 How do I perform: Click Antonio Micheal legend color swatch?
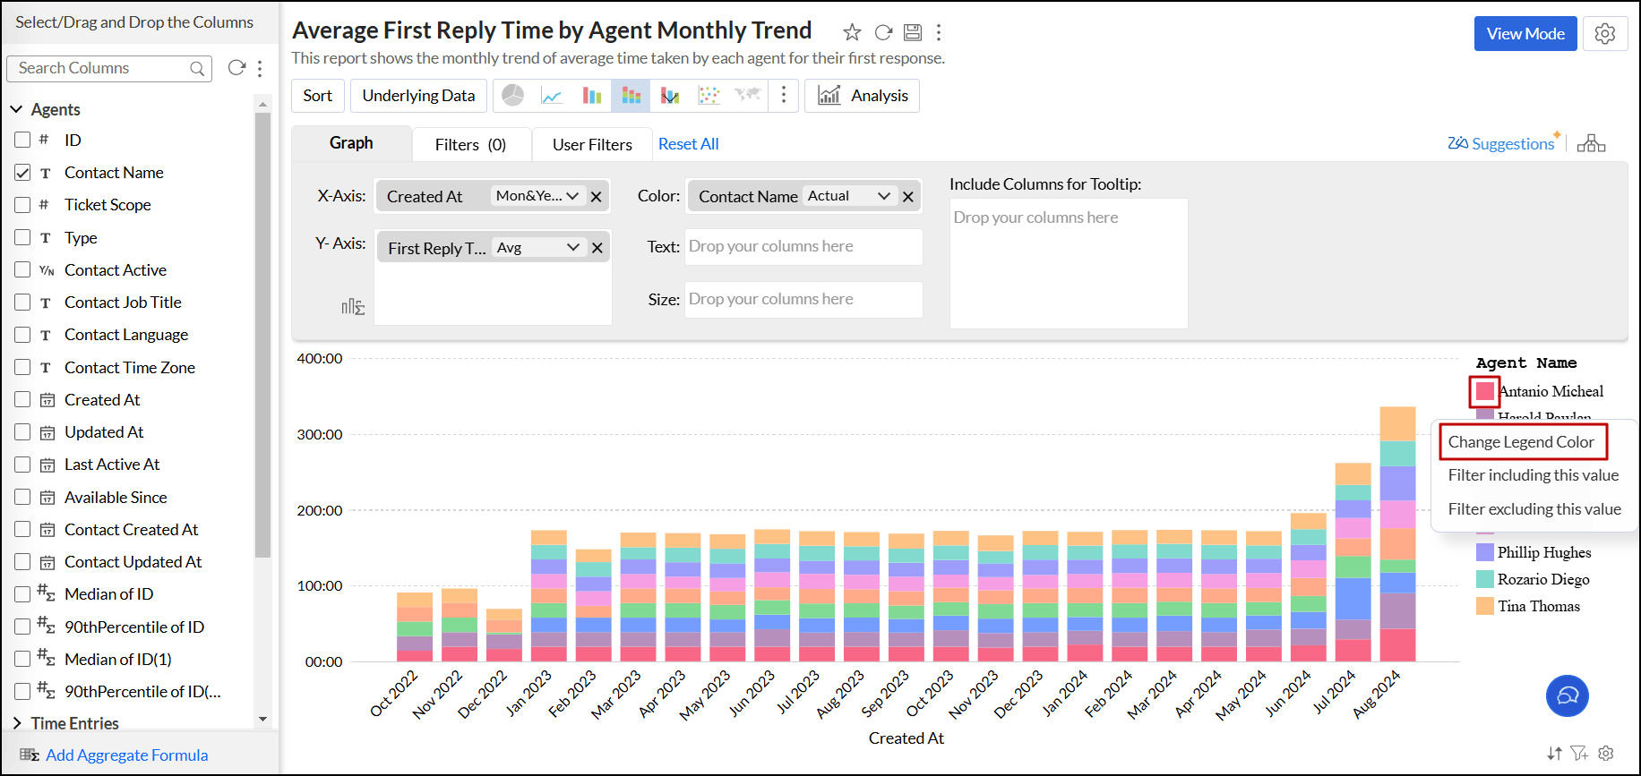tap(1484, 391)
